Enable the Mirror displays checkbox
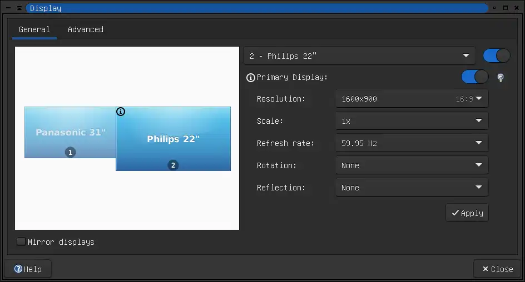The height and width of the screenshot is (282, 525). pyautogui.click(x=21, y=241)
